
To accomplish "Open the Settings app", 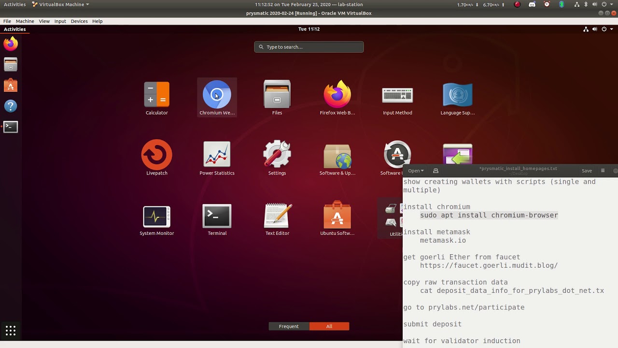I will click(x=277, y=158).
